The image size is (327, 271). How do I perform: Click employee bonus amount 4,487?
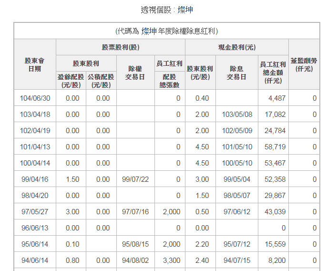tap(277, 98)
